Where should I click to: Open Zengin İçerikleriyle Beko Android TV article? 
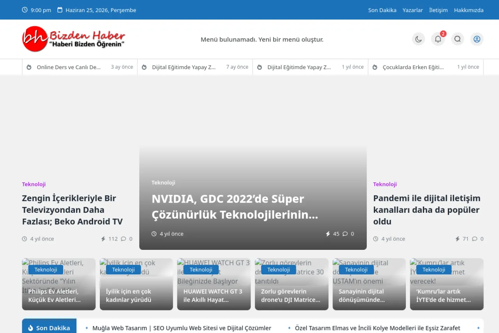(x=73, y=210)
